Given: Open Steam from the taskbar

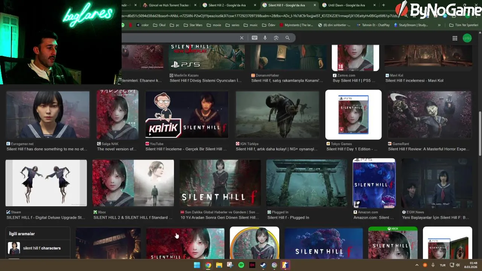Looking at the screenshot, I should (x=263, y=265).
